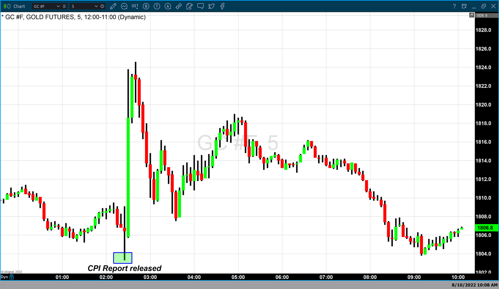Screen dimensions: 499x289
Task: Toggle the Dyn time scale lock
Action: pyautogui.click(x=12, y=277)
